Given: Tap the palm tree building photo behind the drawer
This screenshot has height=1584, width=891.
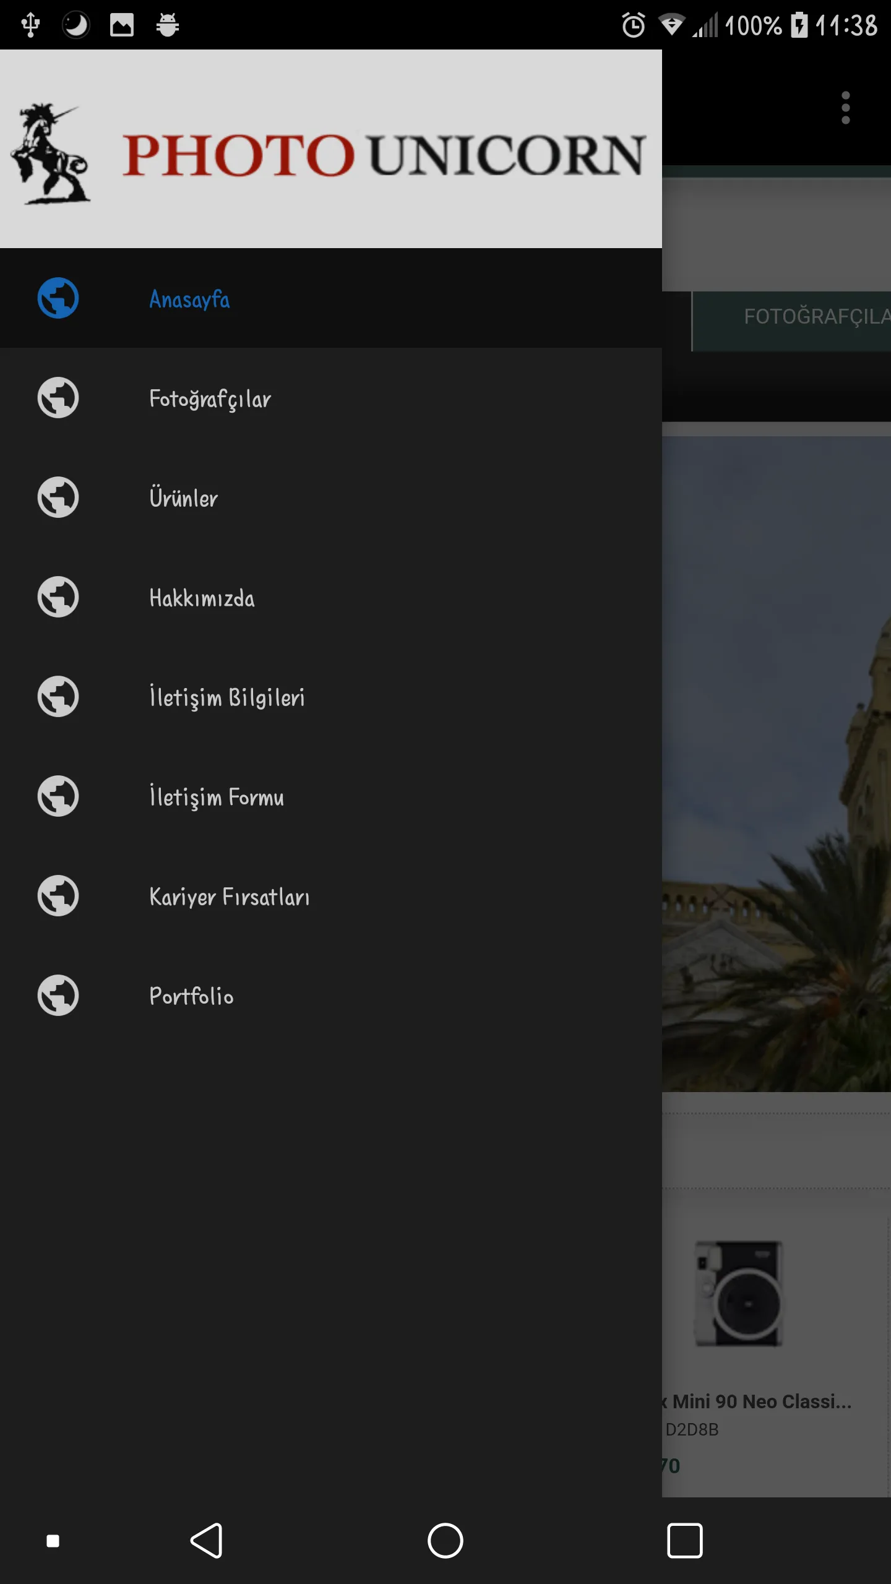Looking at the screenshot, I should (777, 764).
